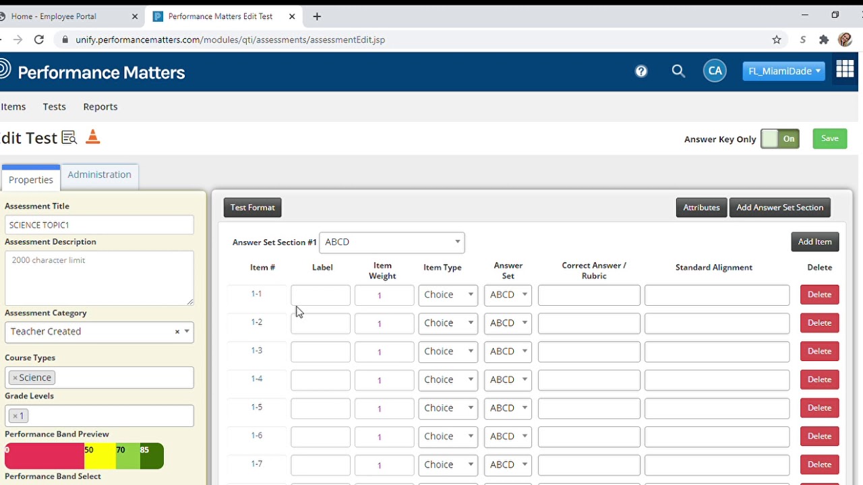Screen dimensions: 863x485
Task: Open the FL_MiamiDade district dropdown
Action: 783,71
